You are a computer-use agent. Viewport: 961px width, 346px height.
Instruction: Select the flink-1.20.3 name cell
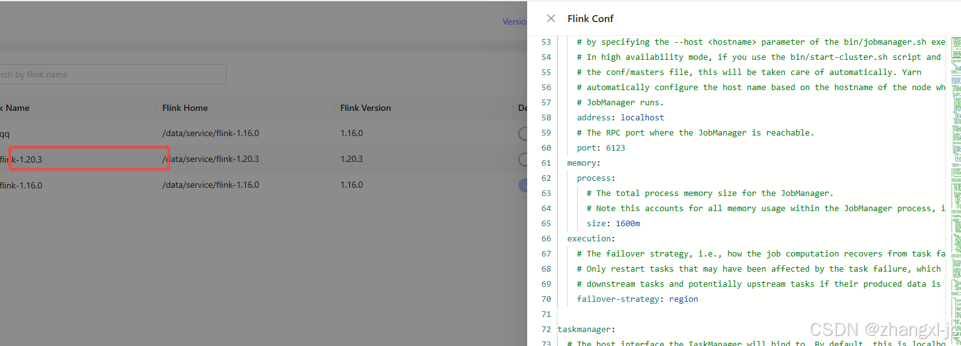click(21, 159)
